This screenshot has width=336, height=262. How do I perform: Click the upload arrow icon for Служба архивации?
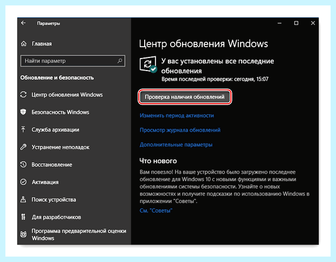coord(23,130)
